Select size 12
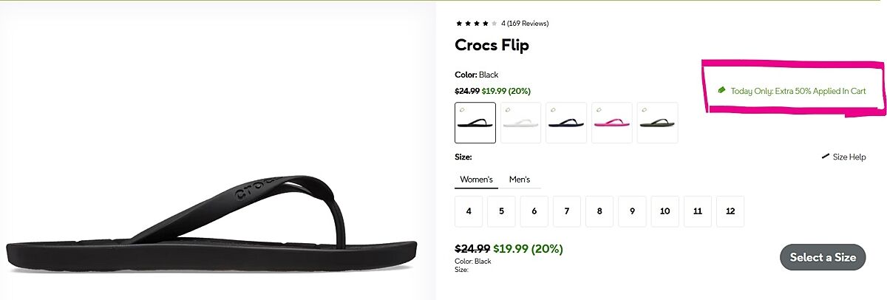 (730, 211)
